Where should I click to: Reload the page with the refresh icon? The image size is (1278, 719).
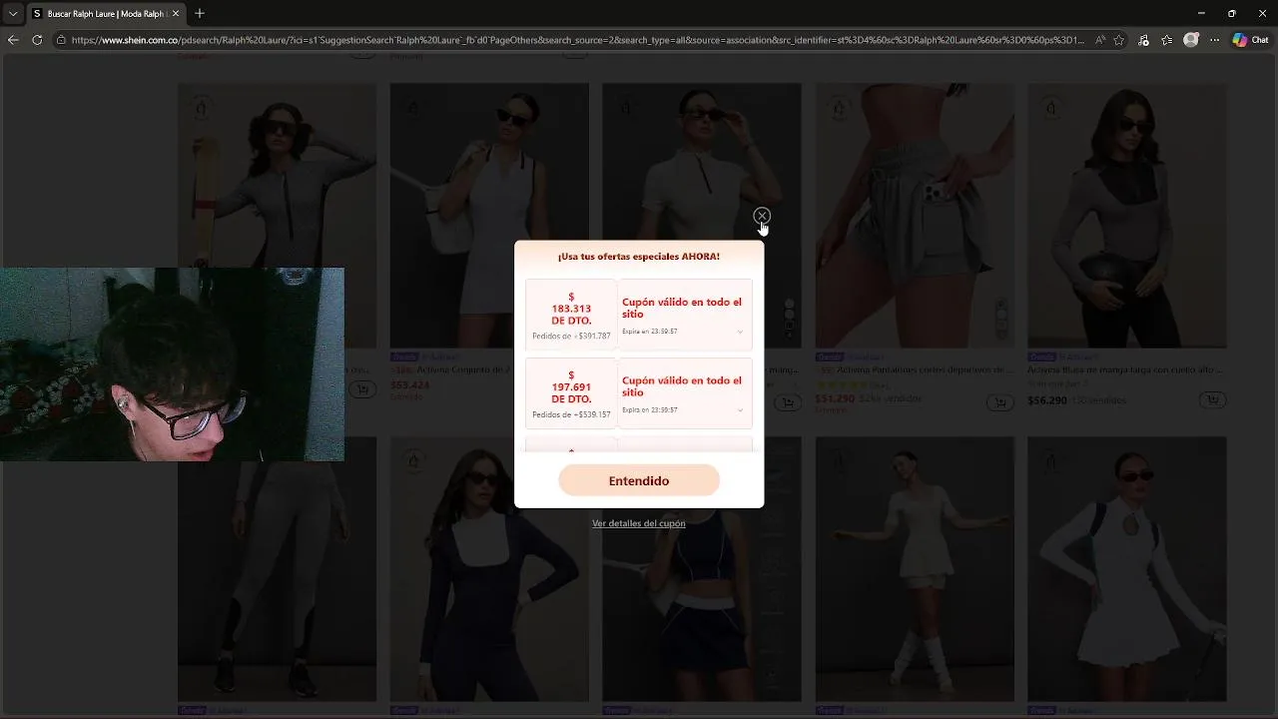[x=37, y=40]
